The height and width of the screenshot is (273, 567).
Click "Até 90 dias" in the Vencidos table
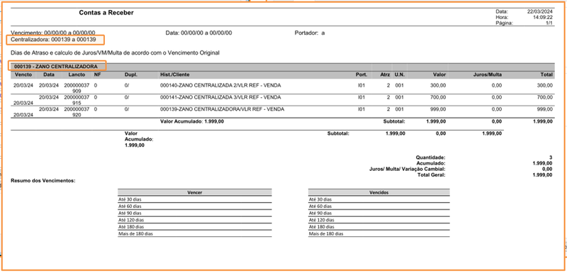(x=320, y=213)
